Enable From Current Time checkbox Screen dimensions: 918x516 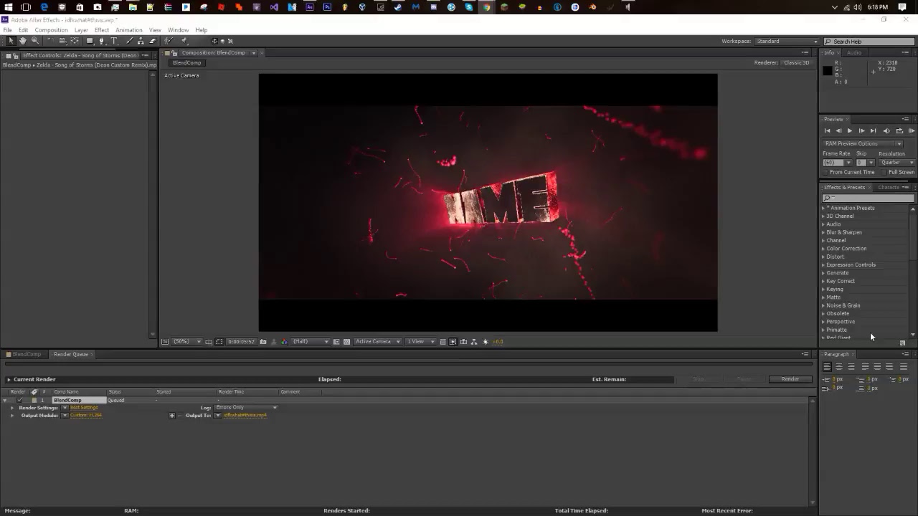[x=826, y=172]
